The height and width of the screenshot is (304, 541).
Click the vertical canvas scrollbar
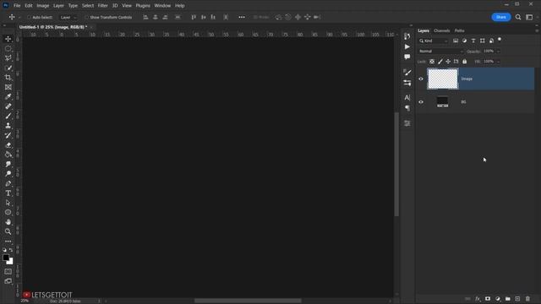[396, 165]
